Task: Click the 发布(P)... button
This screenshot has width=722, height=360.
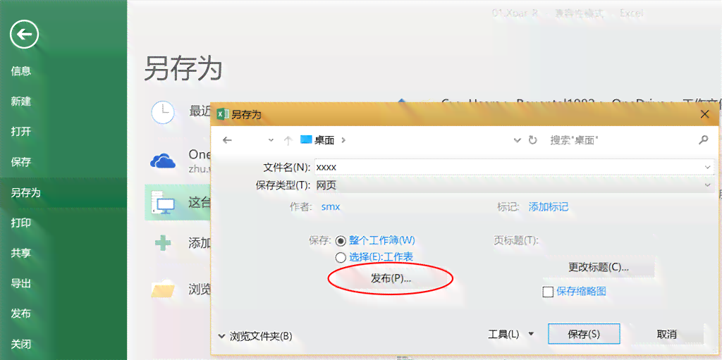Action: pos(391,278)
